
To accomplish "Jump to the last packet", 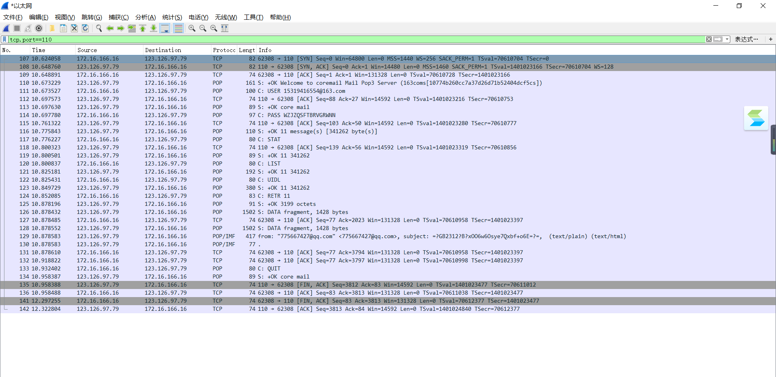I will [154, 28].
